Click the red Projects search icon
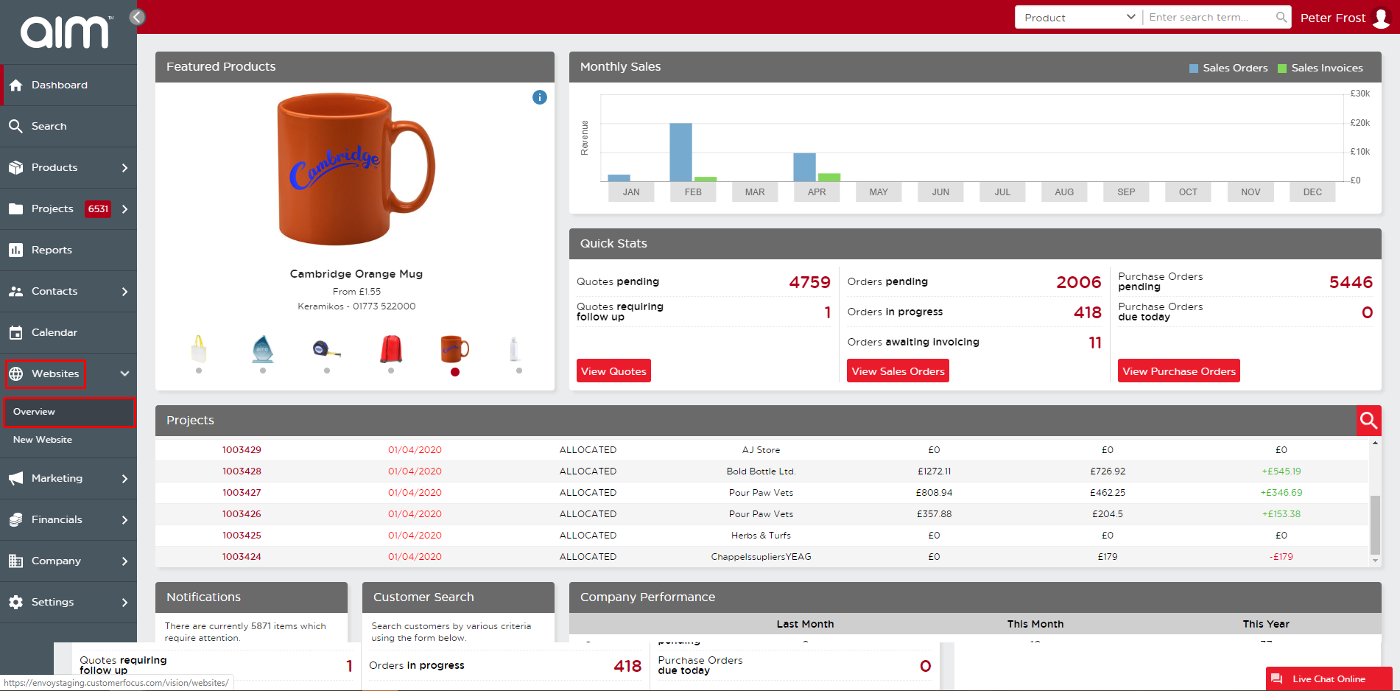This screenshot has height=691, width=1400. tap(1369, 420)
